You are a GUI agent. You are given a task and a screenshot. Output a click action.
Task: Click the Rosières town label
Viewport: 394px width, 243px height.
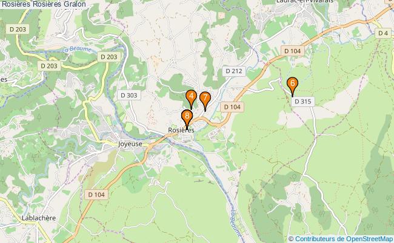181,130
